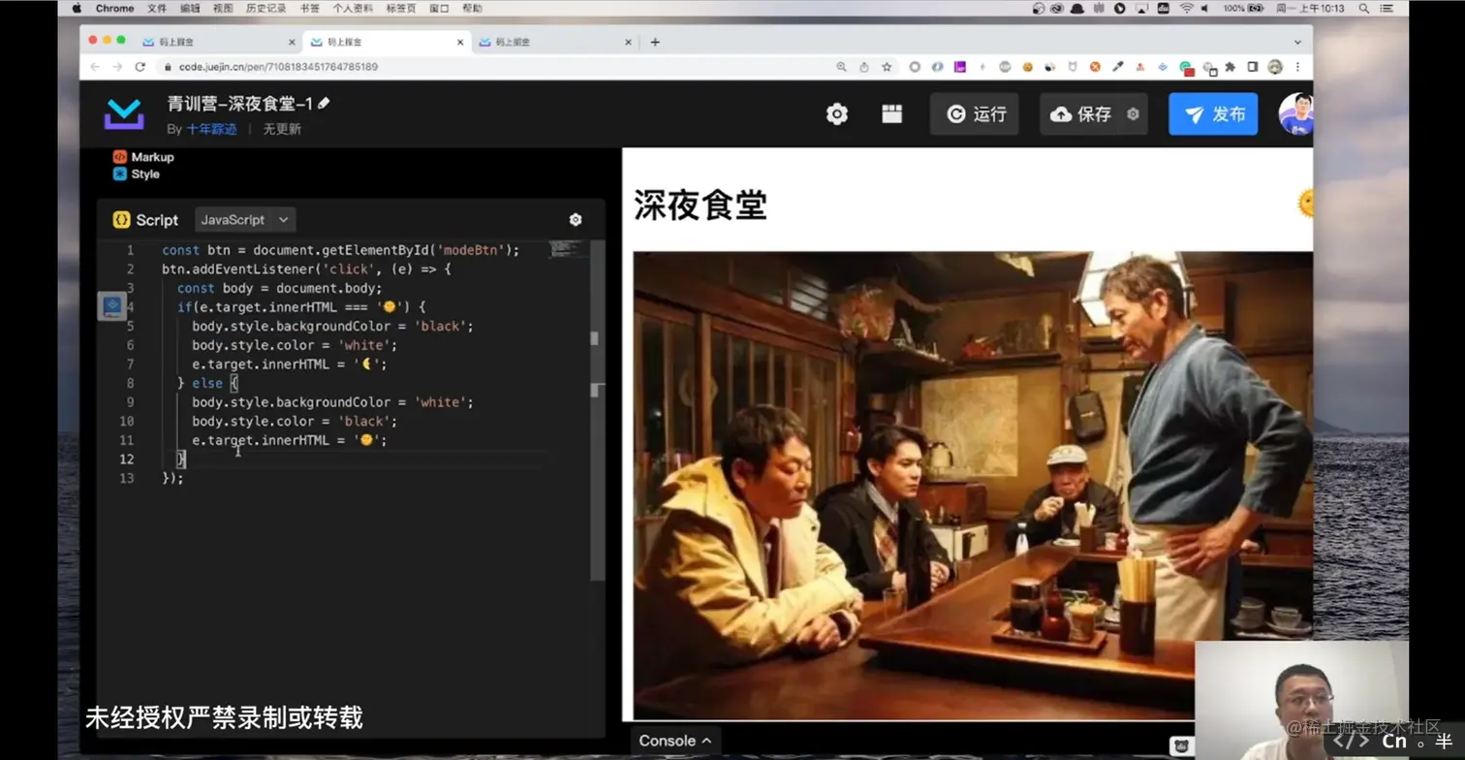
Task: Open the 书签 menu
Action: tap(309, 8)
